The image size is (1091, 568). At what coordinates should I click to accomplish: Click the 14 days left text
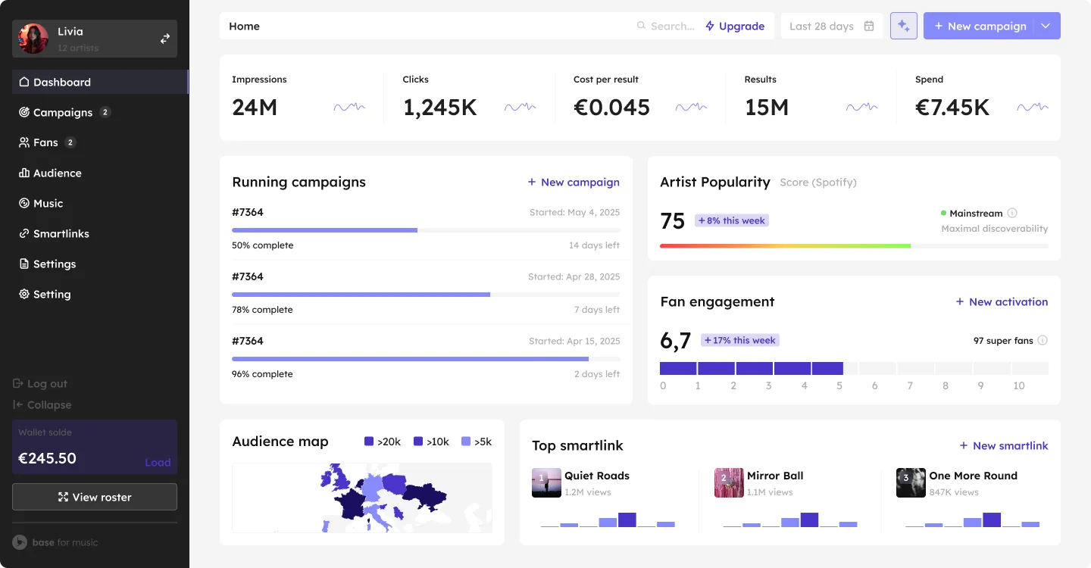pos(595,245)
